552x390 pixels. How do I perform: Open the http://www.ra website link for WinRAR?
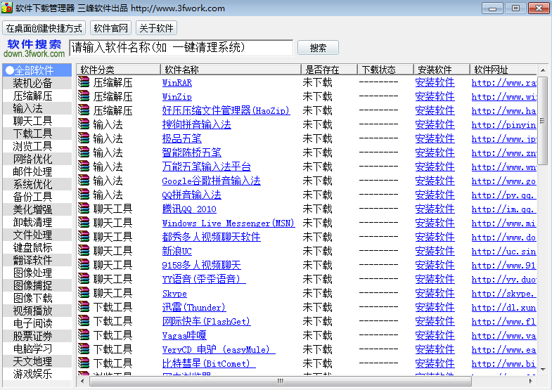[504, 83]
